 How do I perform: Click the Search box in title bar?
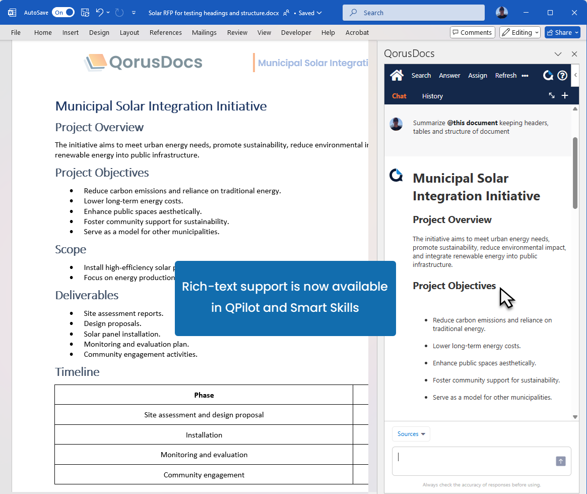tap(413, 13)
